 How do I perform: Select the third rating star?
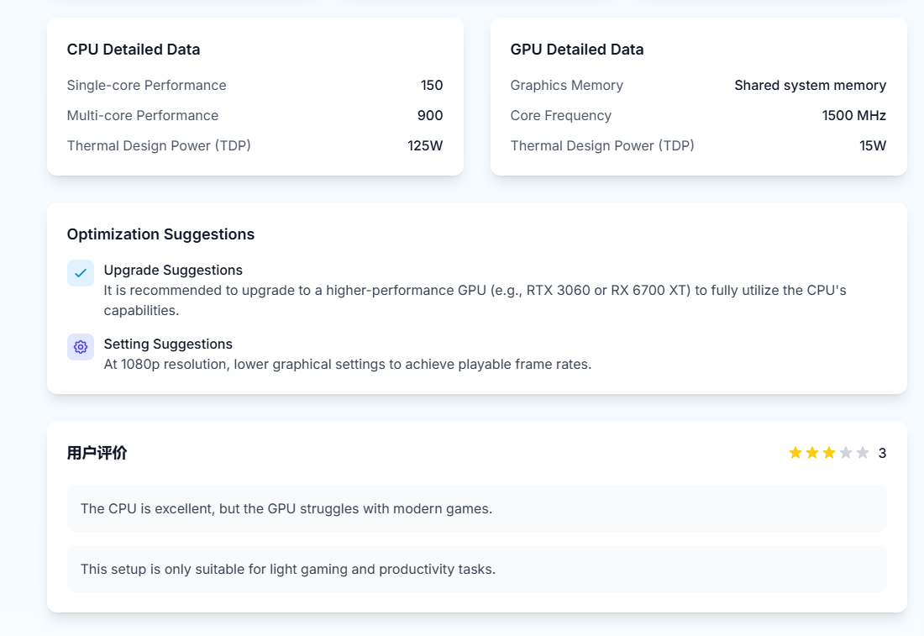(x=829, y=453)
